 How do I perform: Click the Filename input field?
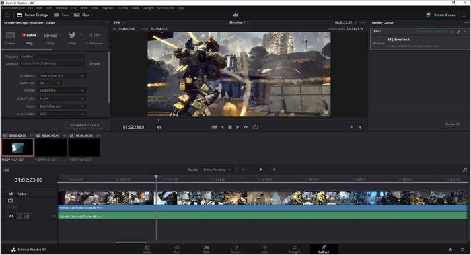52,57
